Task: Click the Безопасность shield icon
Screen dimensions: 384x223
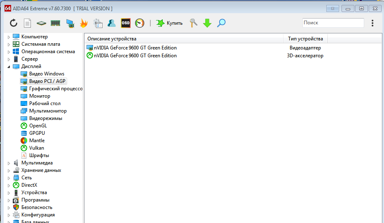Action: [x=16, y=207]
